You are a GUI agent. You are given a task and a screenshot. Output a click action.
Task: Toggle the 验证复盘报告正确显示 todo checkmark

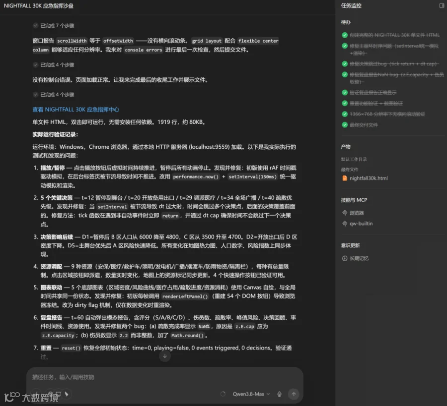345,93
